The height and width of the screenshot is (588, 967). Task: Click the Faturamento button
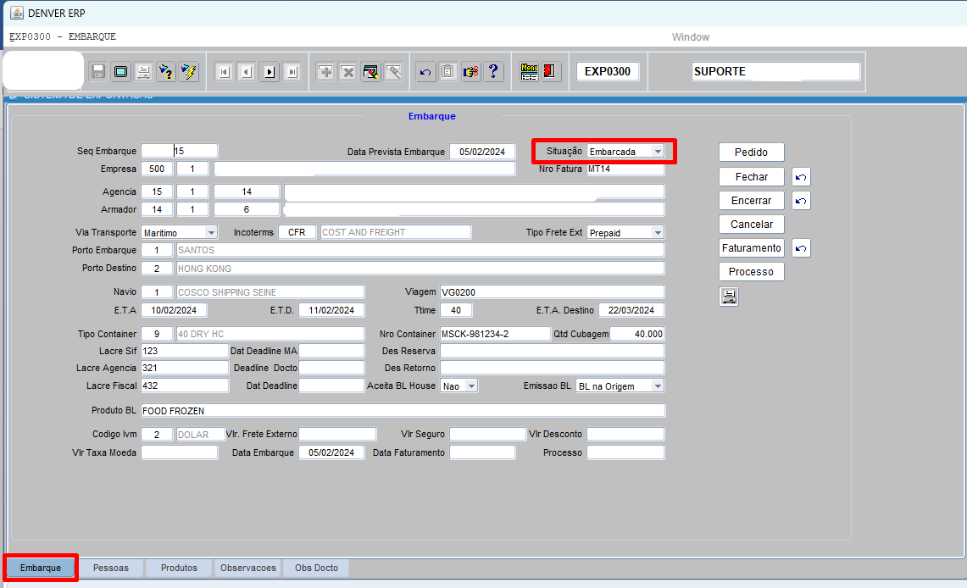point(751,247)
